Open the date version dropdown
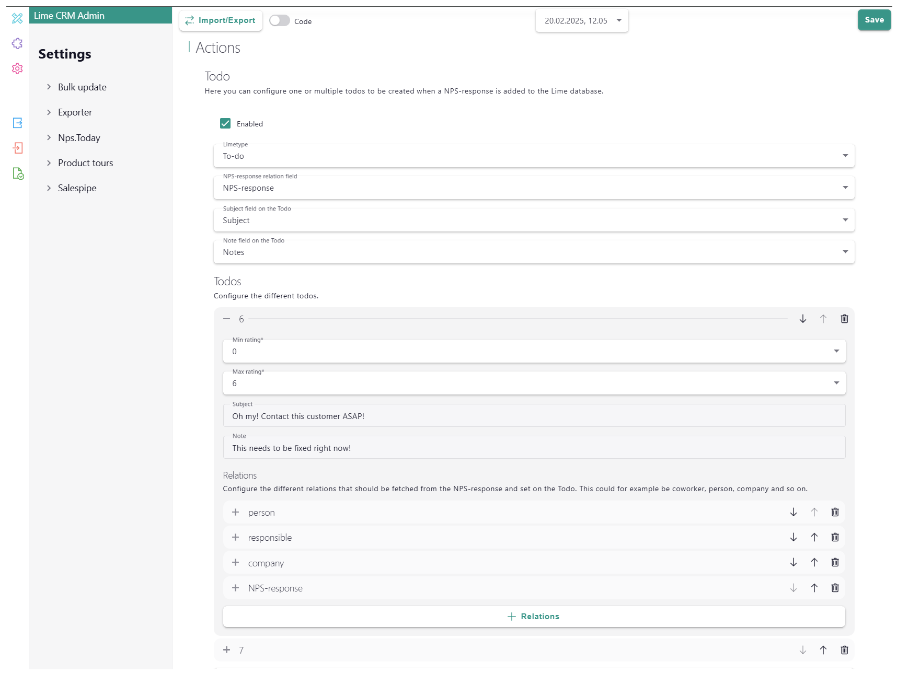Image resolution: width=897 pixels, height=674 pixels. (x=582, y=21)
